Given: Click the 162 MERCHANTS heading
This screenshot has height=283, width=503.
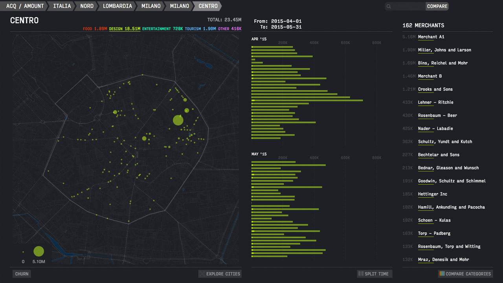Looking at the screenshot, I should tap(423, 25).
